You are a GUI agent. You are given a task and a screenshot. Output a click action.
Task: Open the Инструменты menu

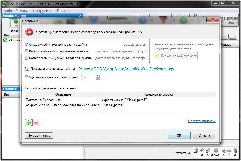43,11
